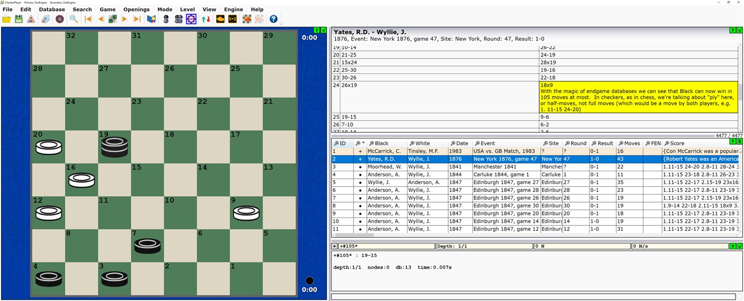The width and height of the screenshot is (744, 301).
Task: Open the Mode menu
Action: (x=165, y=9)
